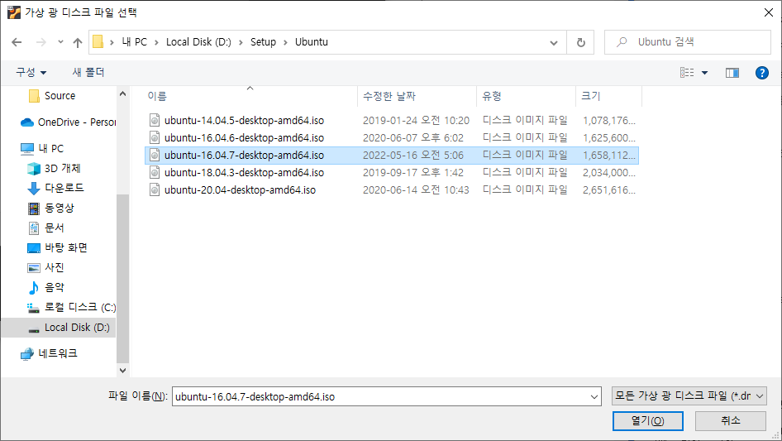This screenshot has height=441, width=782.
Task: Click the search magnifier icon
Action: point(622,42)
